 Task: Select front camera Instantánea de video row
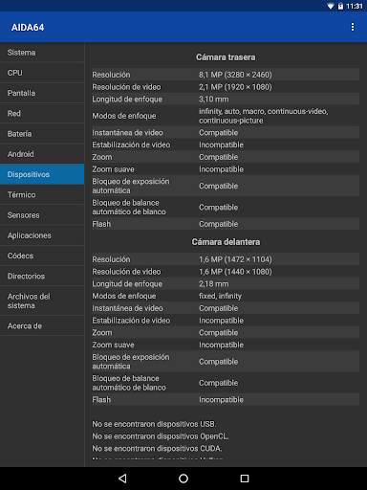tap(226, 308)
